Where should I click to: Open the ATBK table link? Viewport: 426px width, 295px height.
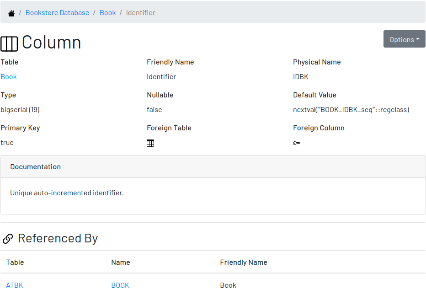[15, 285]
